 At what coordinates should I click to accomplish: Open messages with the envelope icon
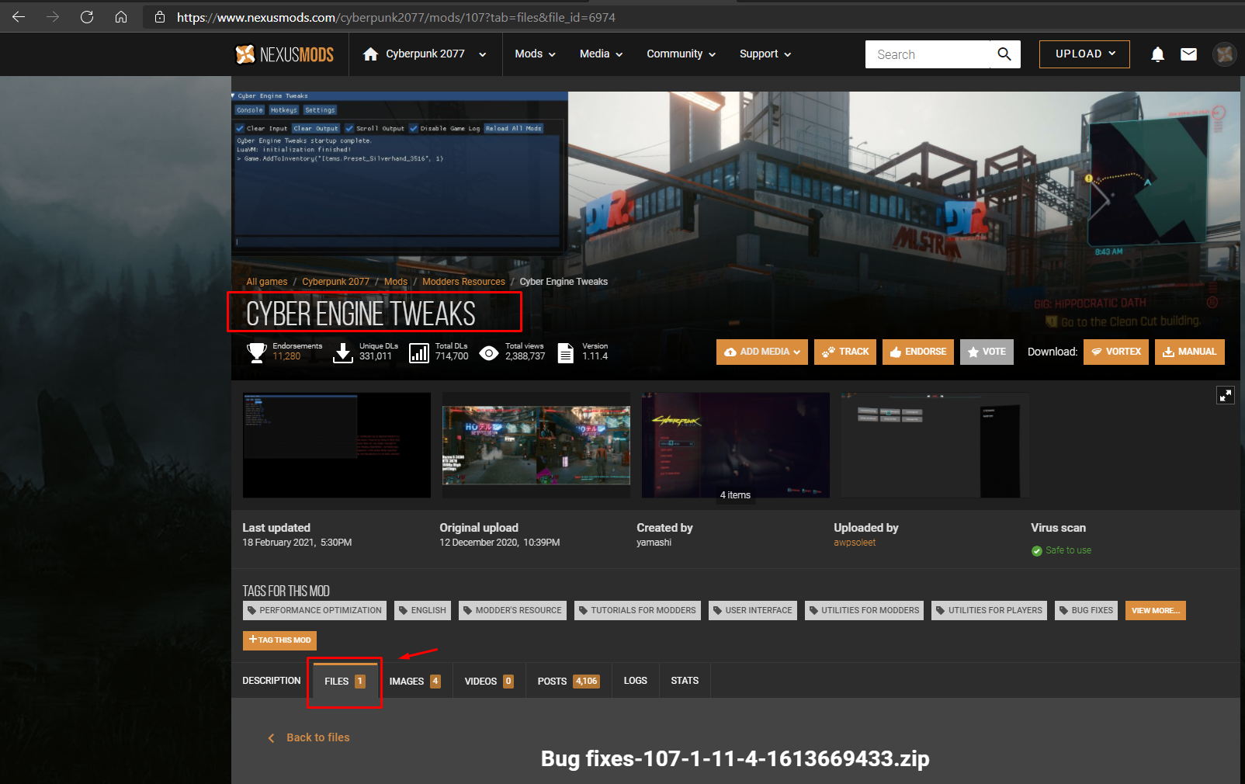pos(1188,54)
